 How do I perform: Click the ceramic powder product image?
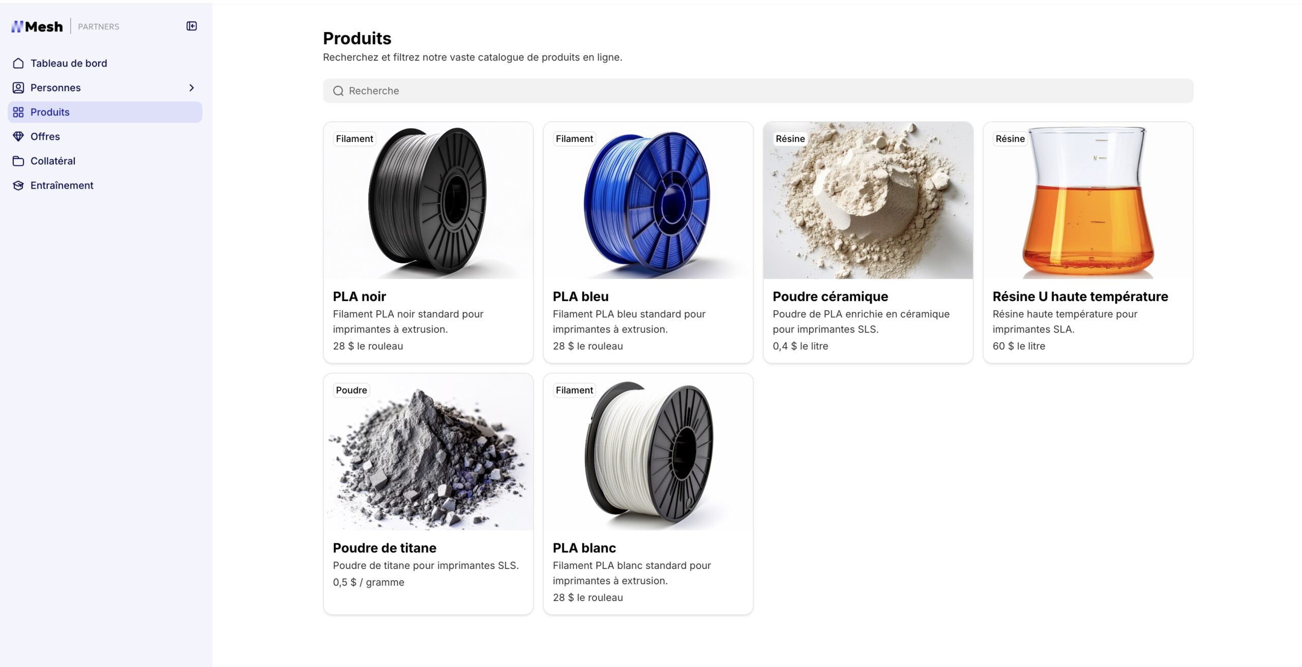[x=868, y=200]
